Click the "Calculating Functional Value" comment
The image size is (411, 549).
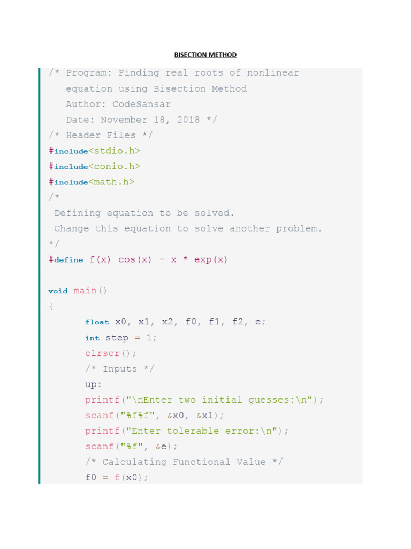(184, 462)
